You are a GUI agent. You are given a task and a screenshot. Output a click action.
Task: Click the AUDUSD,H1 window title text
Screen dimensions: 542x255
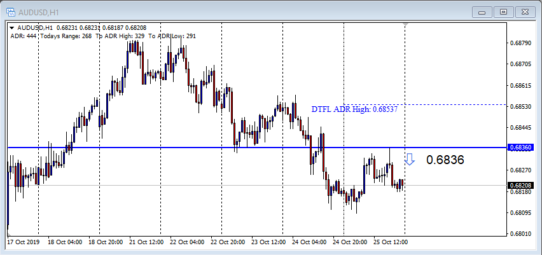(x=39, y=13)
